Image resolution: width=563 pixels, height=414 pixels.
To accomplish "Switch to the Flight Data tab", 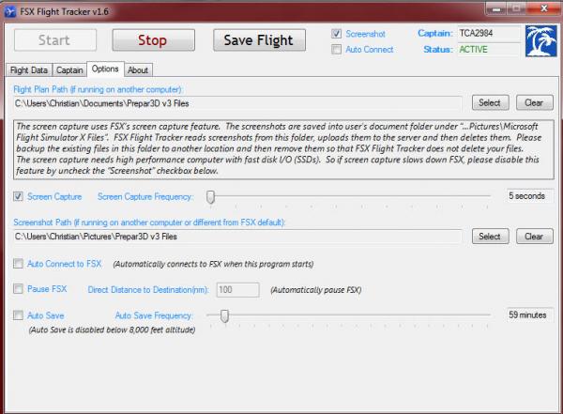I will tap(28, 70).
